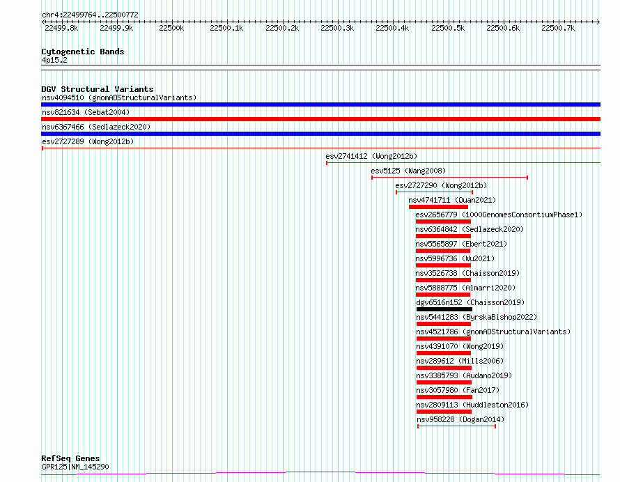
Task: Click the red bar under esv2656779
Action: tap(443, 221)
